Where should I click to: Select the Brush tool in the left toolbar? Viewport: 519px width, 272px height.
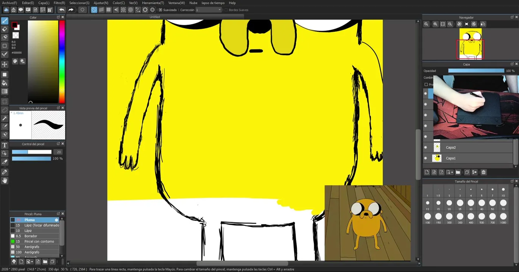click(x=5, y=20)
